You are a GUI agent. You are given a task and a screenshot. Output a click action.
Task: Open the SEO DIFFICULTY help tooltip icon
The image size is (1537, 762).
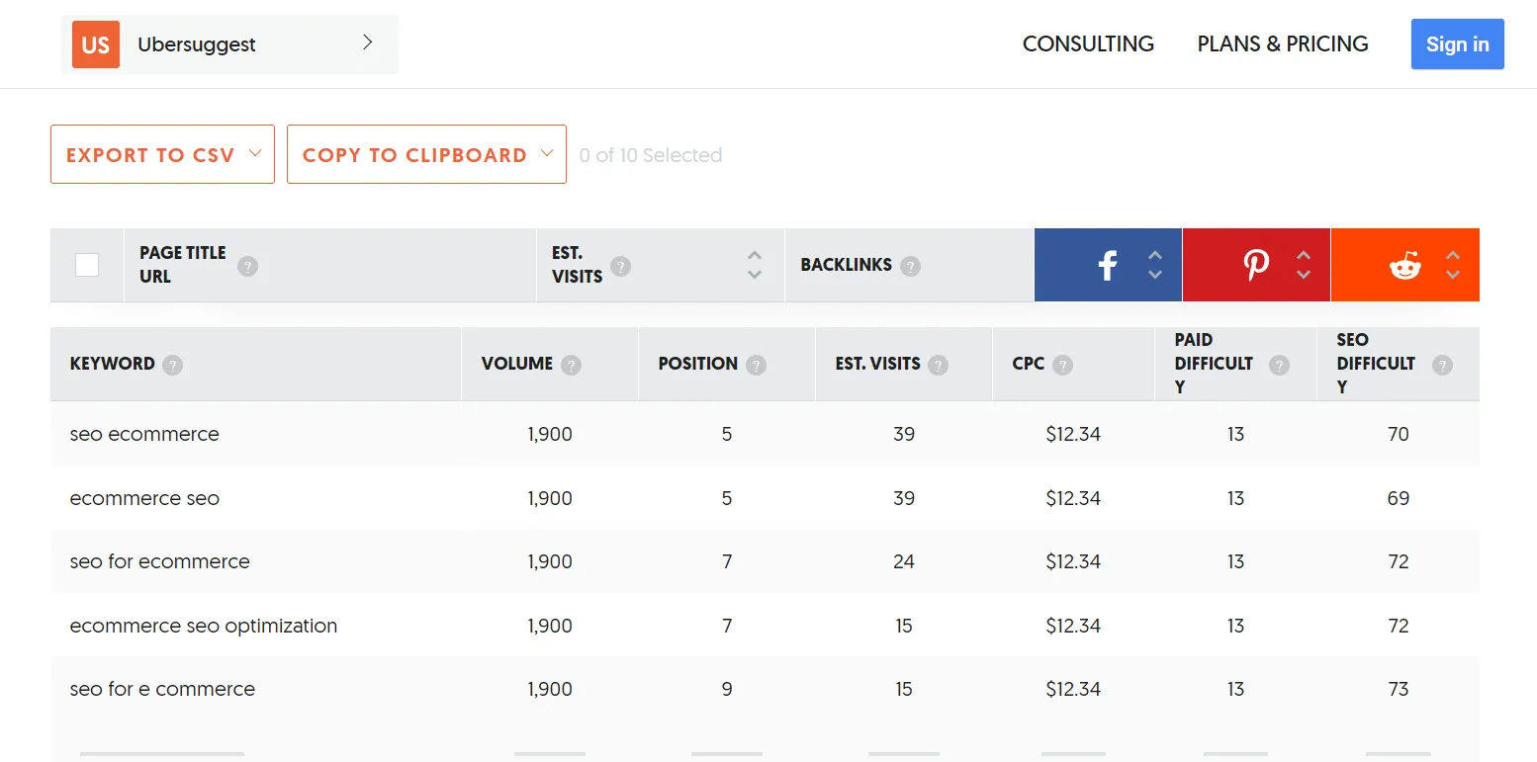(1443, 364)
